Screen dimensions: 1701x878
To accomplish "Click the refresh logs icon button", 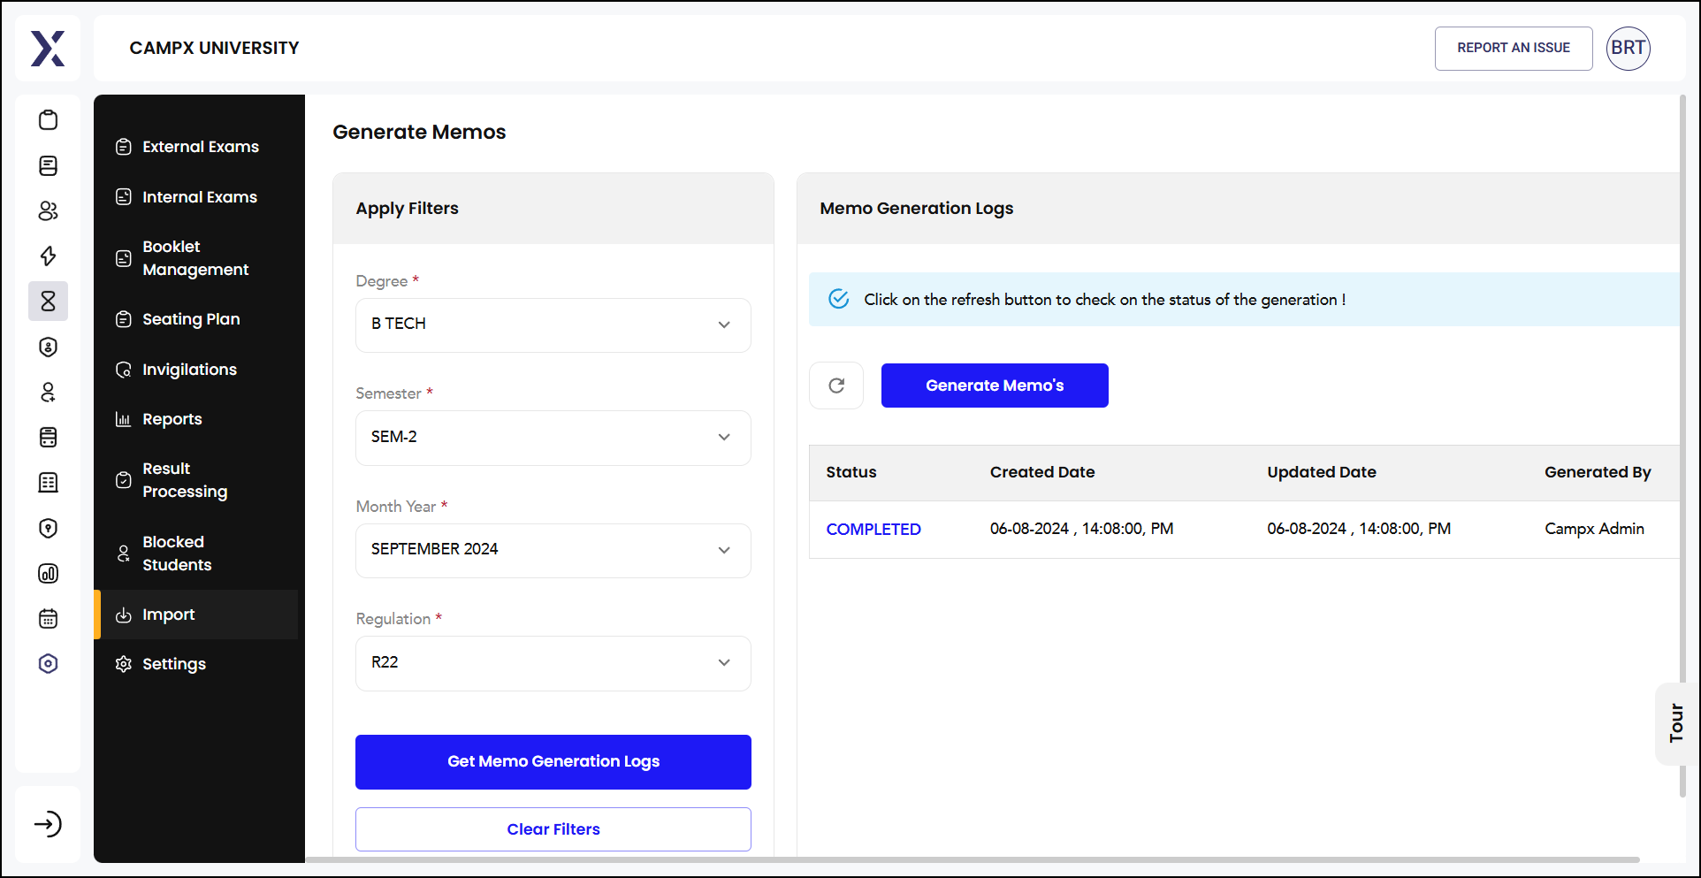I will (836, 386).
